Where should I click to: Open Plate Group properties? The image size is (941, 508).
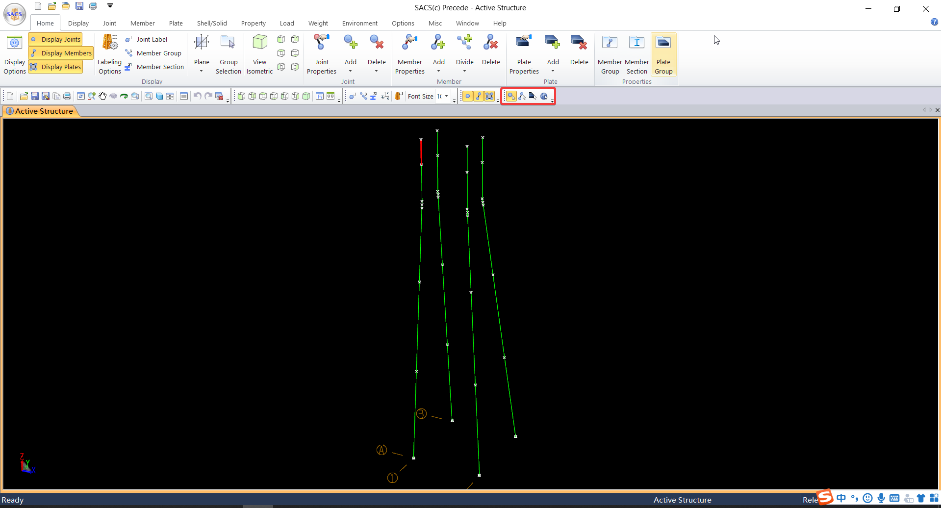[x=663, y=54]
